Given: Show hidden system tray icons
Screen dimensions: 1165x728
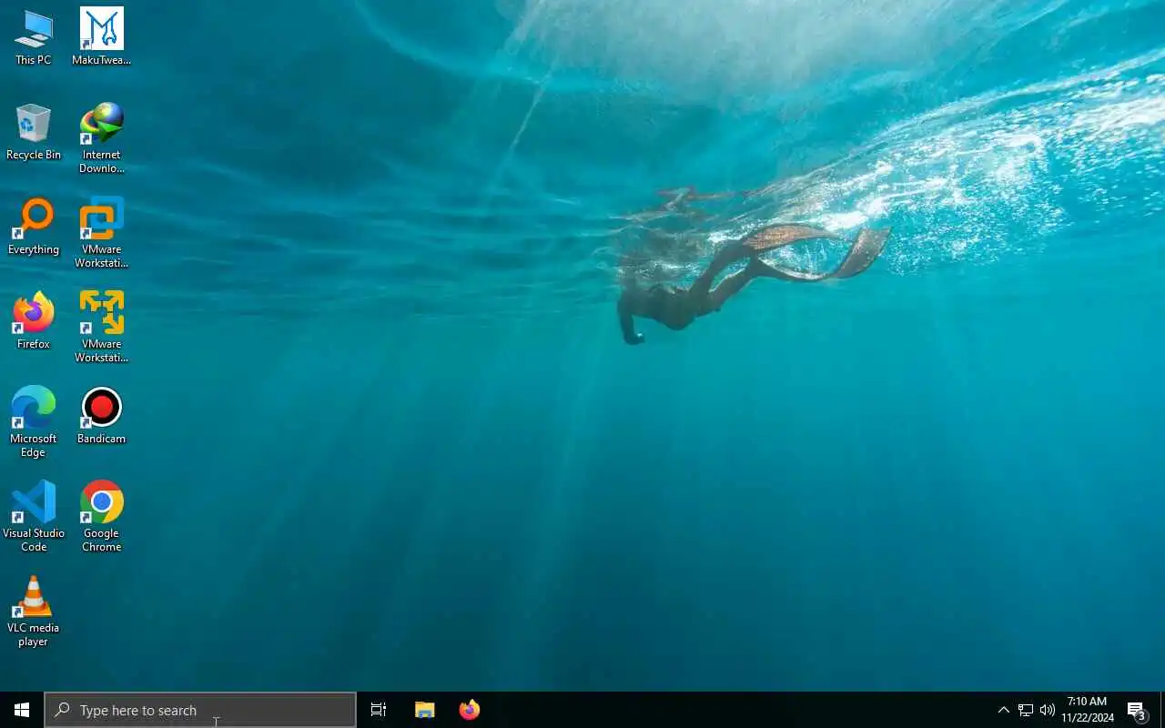Looking at the screenshot, I should pyautogui.click(x=1003, y=710).
